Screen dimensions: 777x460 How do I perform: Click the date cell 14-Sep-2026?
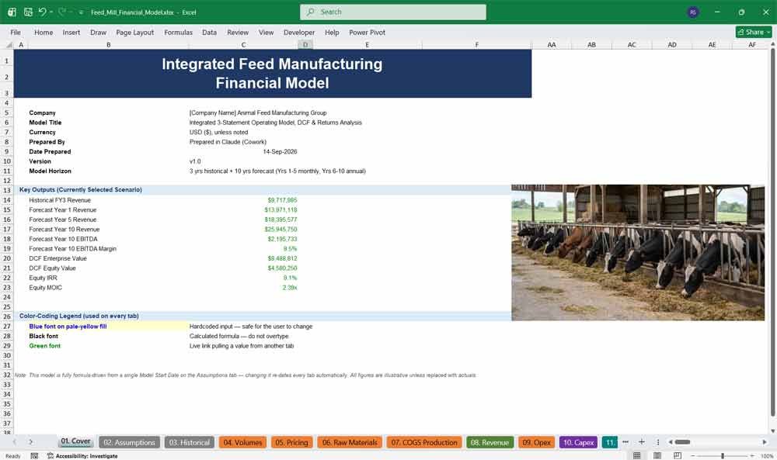(280, 152)
